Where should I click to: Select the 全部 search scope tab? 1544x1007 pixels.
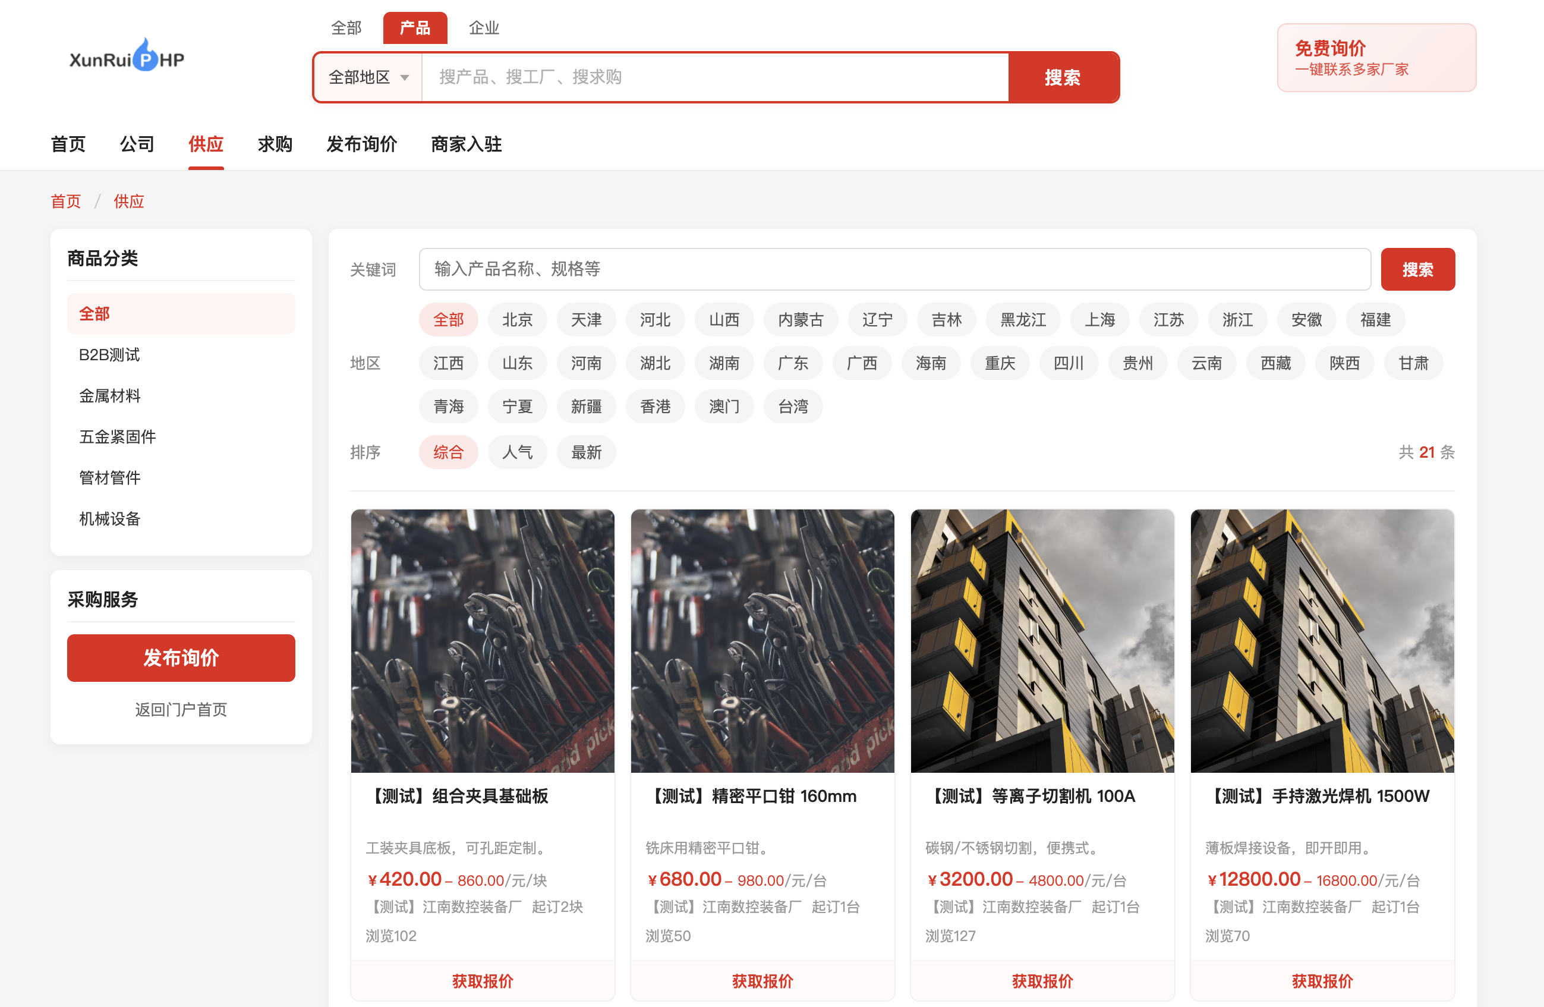[346, 28]
